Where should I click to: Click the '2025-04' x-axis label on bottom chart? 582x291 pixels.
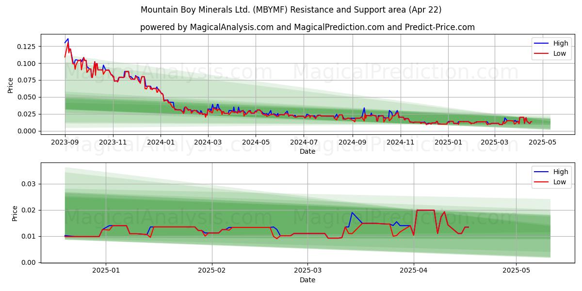click(414, 271)
